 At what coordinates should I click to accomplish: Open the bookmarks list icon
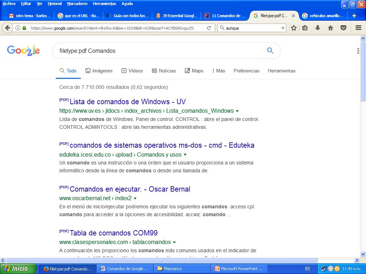click(x=305, y=28)
